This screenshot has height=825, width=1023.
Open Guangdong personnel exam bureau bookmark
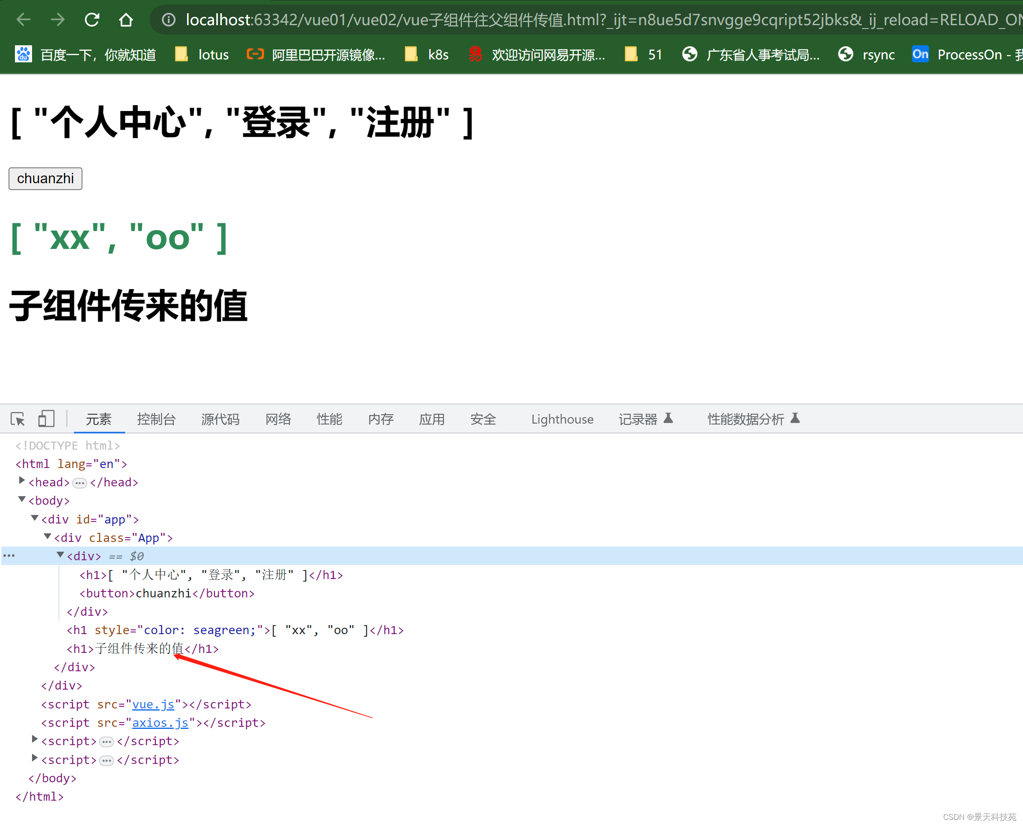pos(750,54)
